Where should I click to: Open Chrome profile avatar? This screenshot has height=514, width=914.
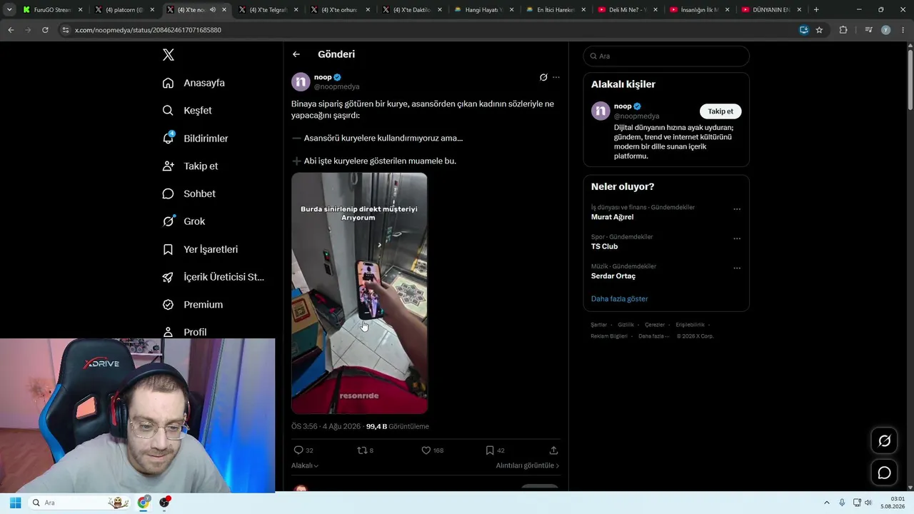[885, 30]
